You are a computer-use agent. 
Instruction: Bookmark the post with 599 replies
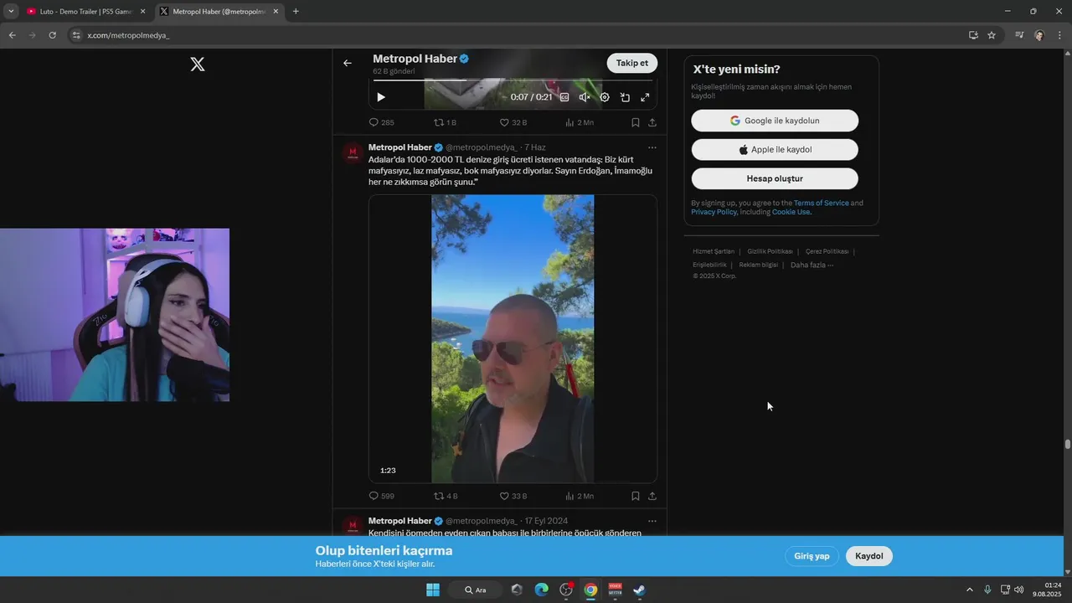[636, 496]
